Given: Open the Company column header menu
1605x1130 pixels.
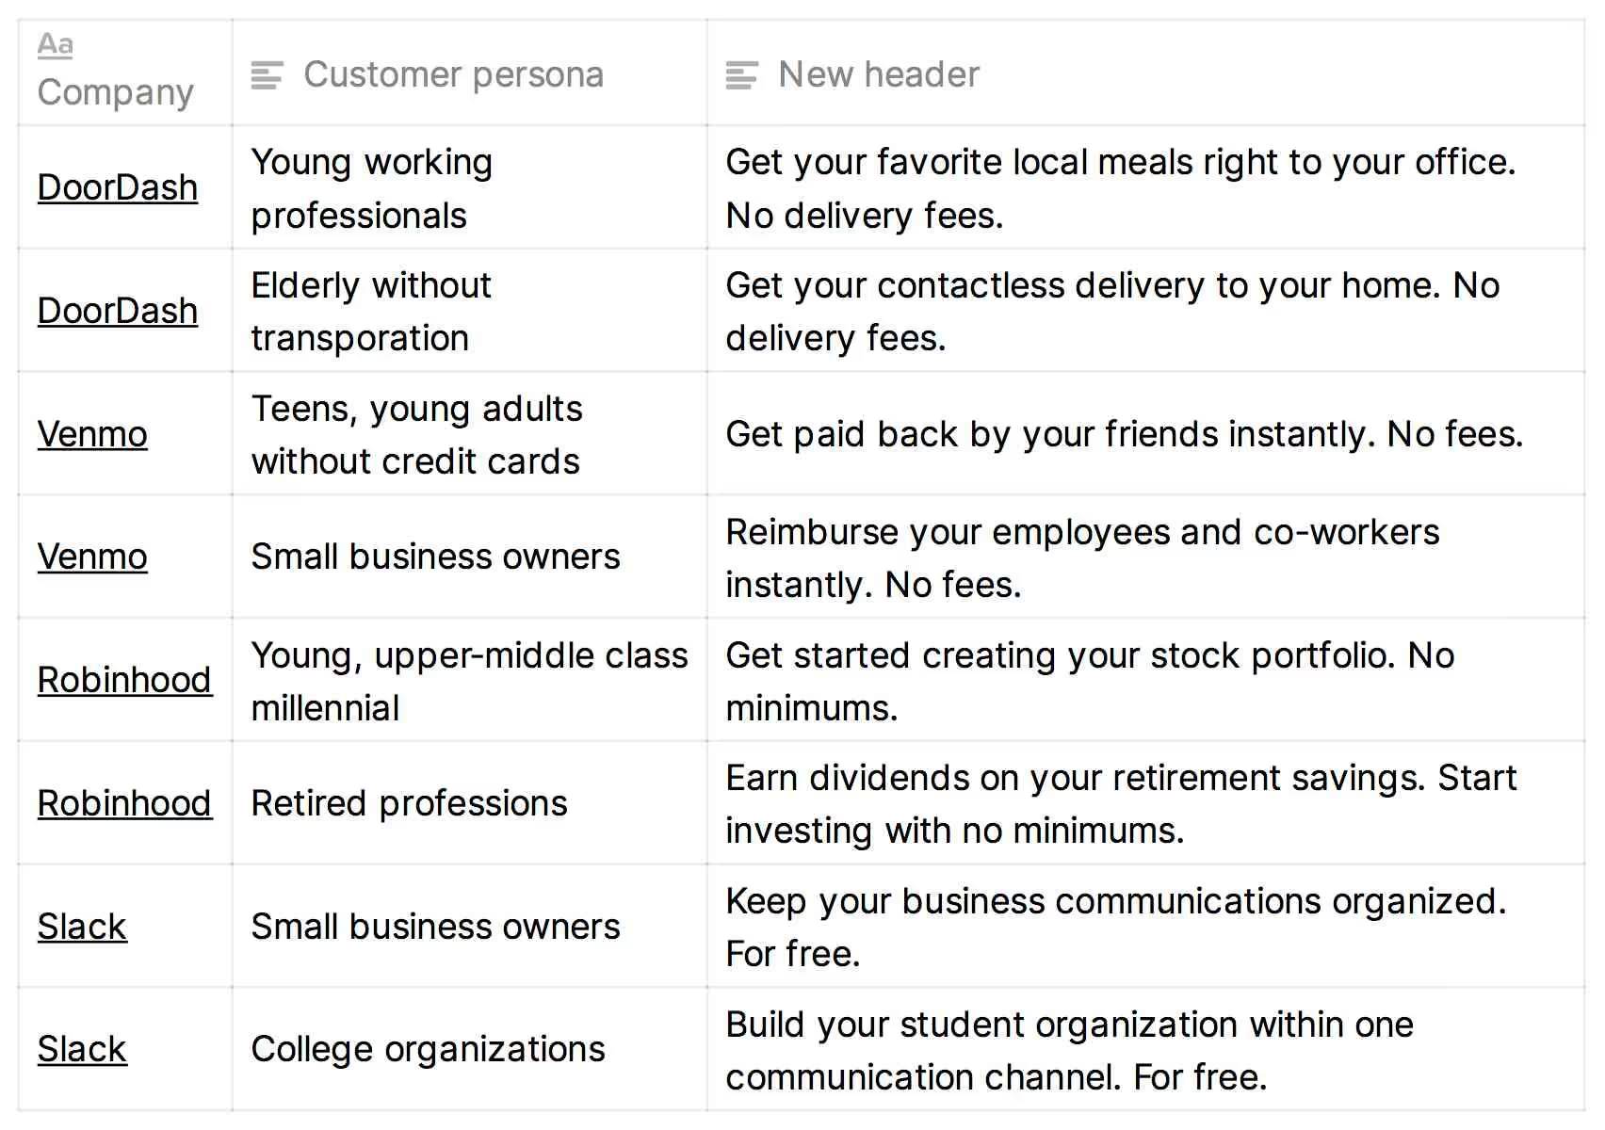Looking at the screenshot, I should click(x=115, y=92).
